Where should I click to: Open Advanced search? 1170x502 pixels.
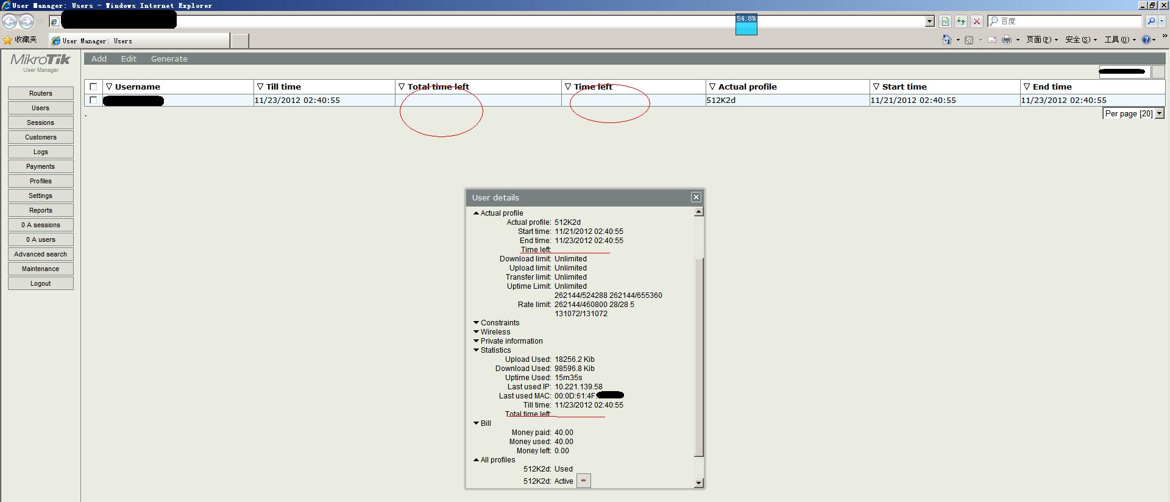(41, 254)
